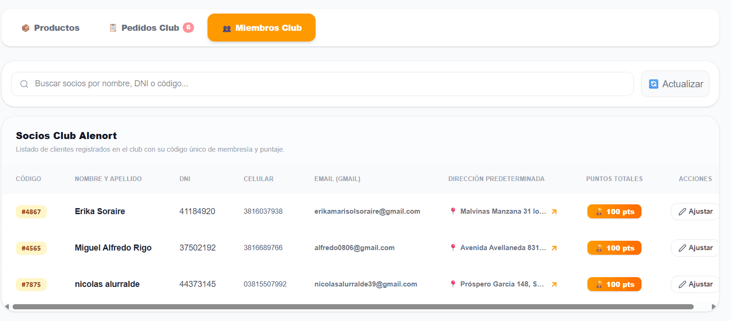Screen dimensions: 731x321
Task: Adjust points for nicolas alurralde
Action: click(x=695, y=284)
